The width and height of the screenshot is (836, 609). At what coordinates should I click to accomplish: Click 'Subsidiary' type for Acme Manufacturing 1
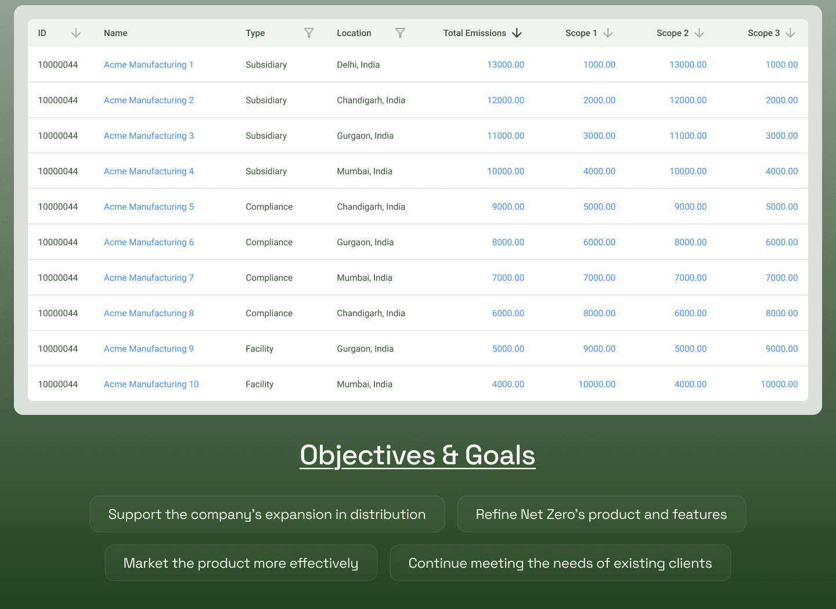pyautogui.click(x=266, y=65)
